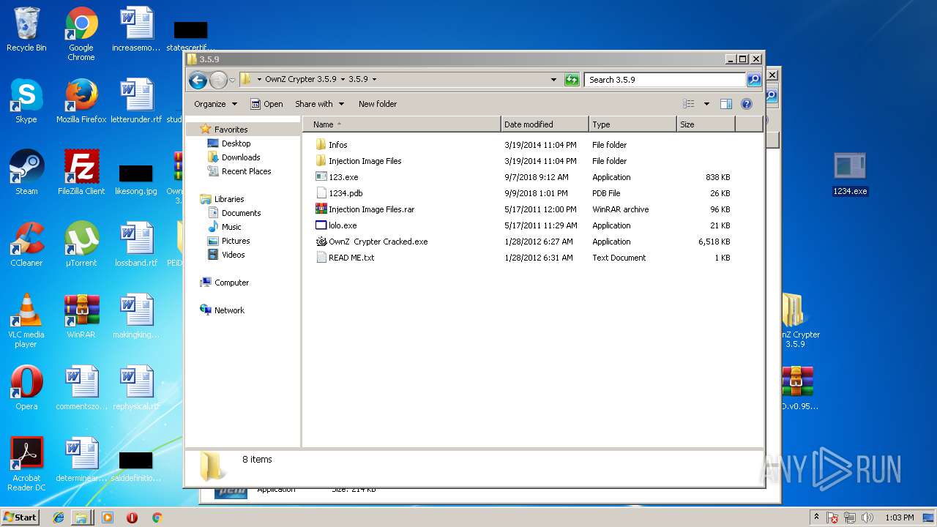Open Recent Places in Favorites
This screenshot has width=937, height=527.
(246, 171)
